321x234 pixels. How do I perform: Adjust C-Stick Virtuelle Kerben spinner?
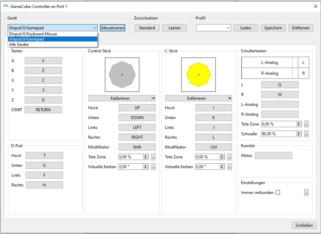(222, 167)
